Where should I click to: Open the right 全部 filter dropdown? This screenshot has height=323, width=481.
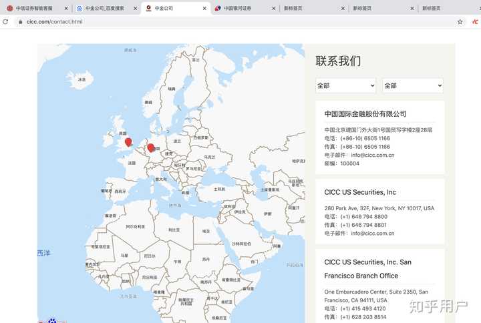pyautogui.click(x=413, y=85)
